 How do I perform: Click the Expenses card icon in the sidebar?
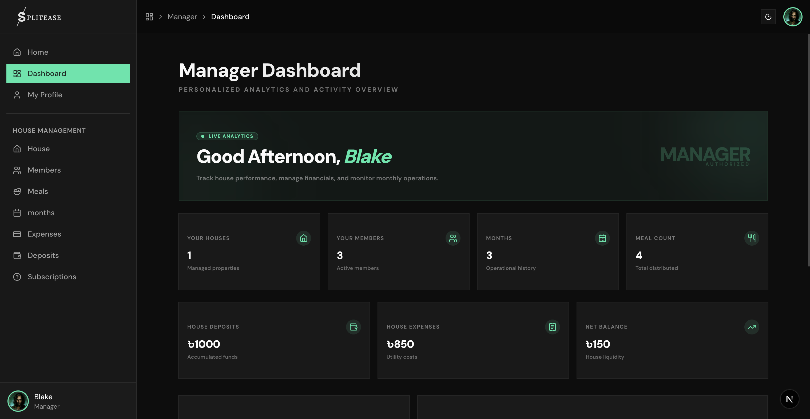(17, 234)
